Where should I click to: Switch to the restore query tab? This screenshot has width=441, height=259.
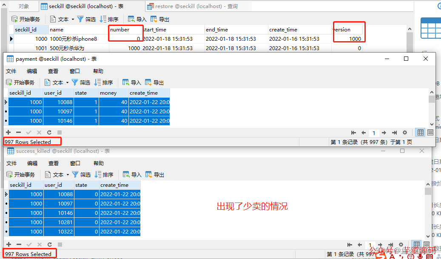(193, 6)
